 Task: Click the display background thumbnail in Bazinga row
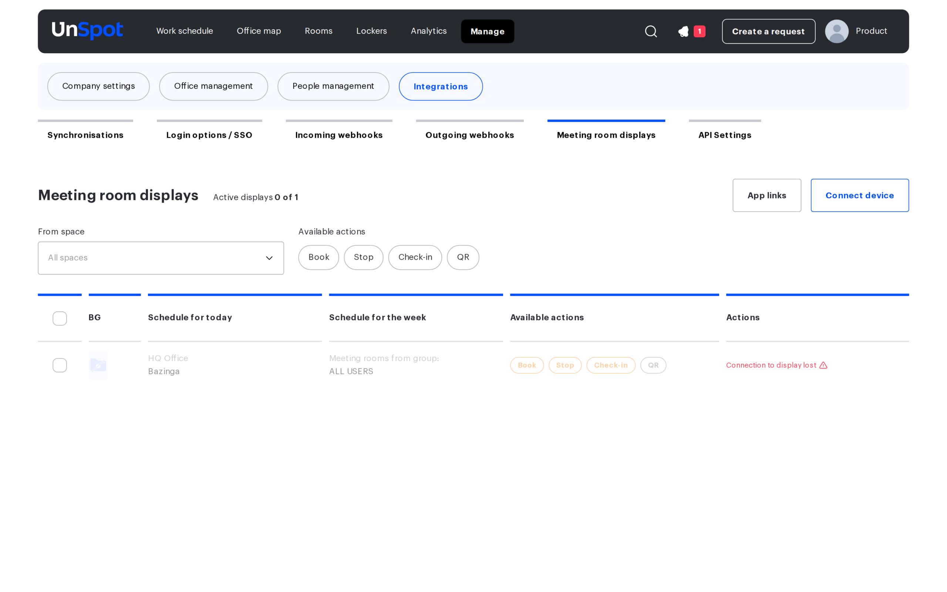pyautogui.click(x=98, y=365)
